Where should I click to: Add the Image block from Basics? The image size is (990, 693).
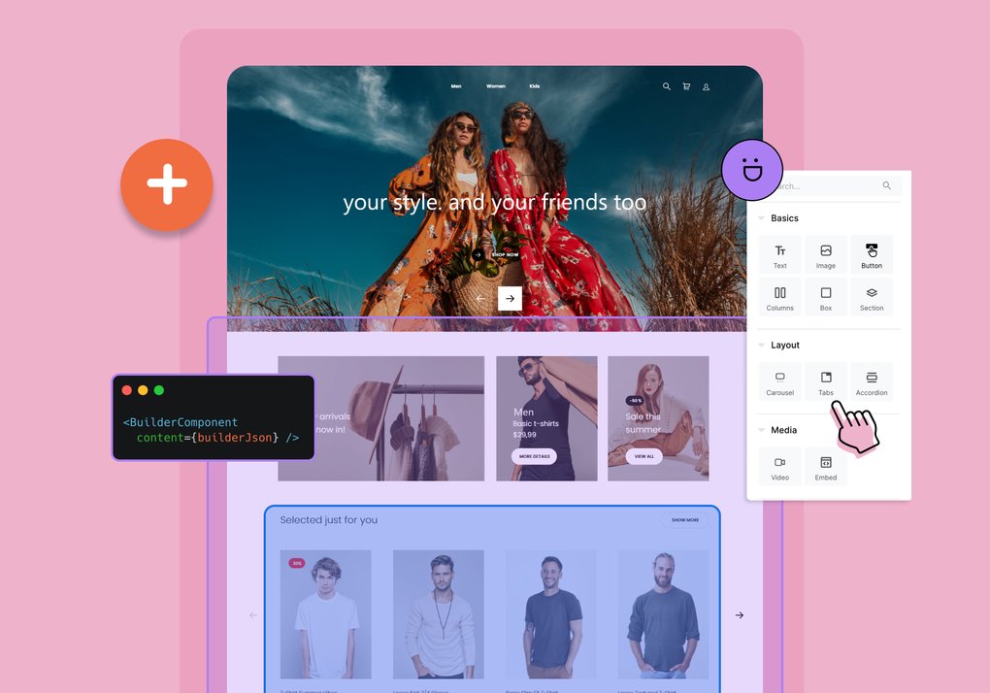click(x=825, y=254)
